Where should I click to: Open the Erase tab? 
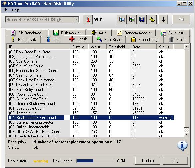click(x=177, y=40)
